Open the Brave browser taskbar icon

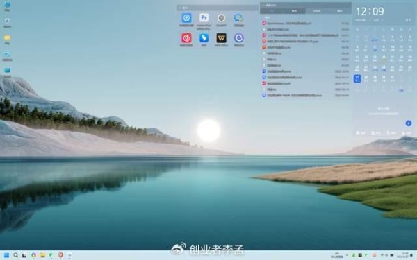tap(60, 255)
